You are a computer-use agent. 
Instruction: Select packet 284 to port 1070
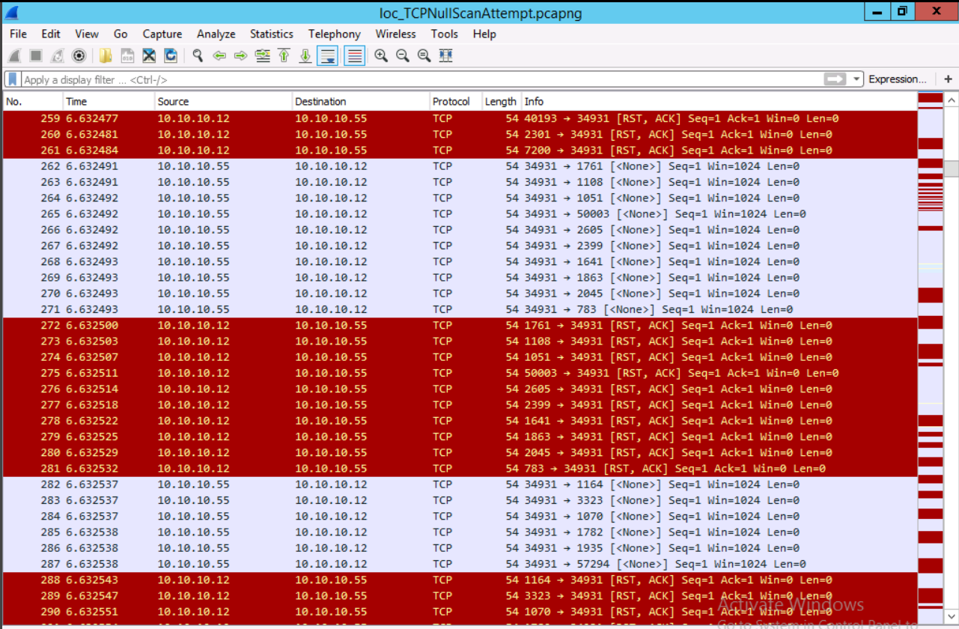460,516
